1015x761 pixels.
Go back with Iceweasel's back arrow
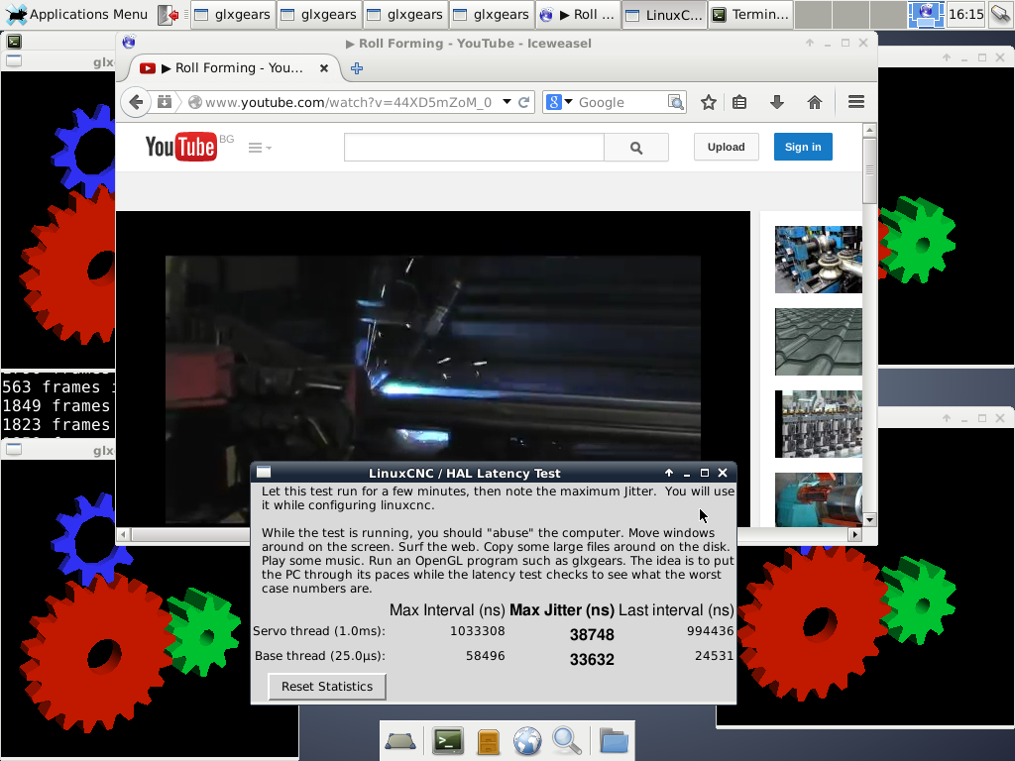coord(136,102)
